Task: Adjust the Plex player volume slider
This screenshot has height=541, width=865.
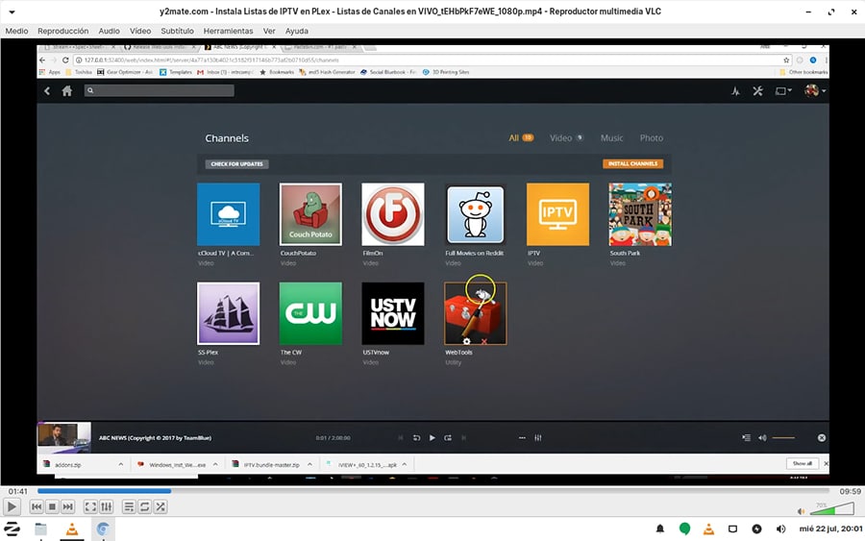Action: pyautogui.click(x=783, y=438)
